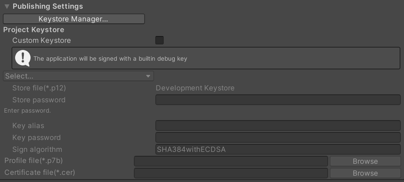Collapse the Publishing Settings foldout triangle
This screenshot has height=182, width=404.
coord(7,6)
